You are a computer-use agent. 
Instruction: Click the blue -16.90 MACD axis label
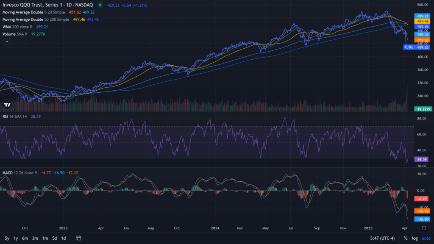[423, 219]
